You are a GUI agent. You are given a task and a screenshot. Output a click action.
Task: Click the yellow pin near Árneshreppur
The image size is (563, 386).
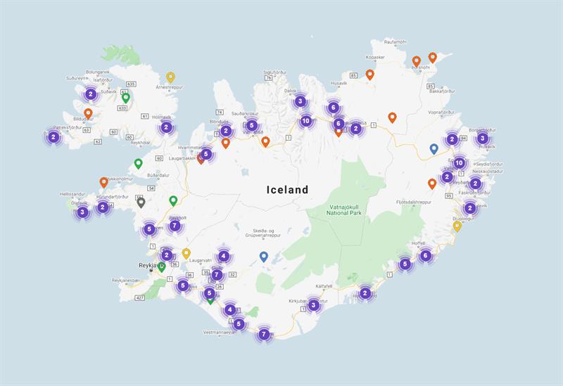pos(170,77)
